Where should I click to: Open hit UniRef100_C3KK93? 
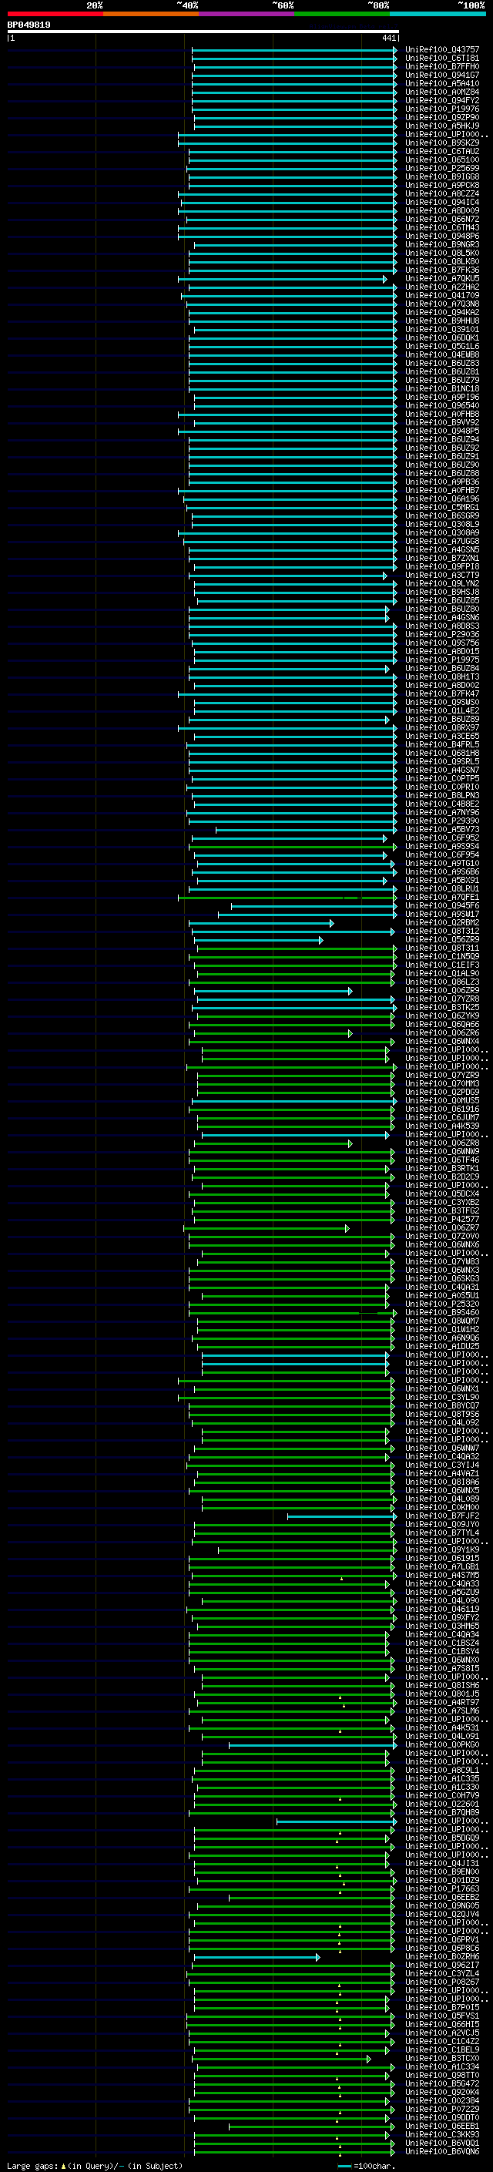click(441, 2134)
